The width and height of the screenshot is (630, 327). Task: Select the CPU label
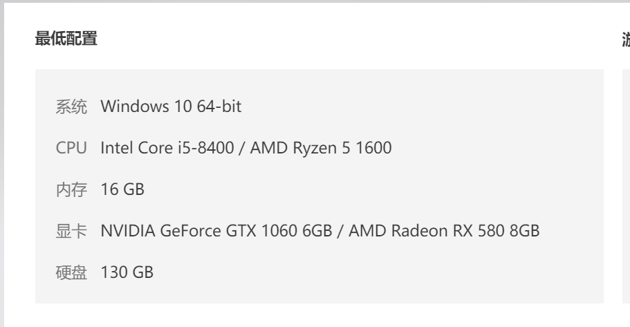coord(71,148)
